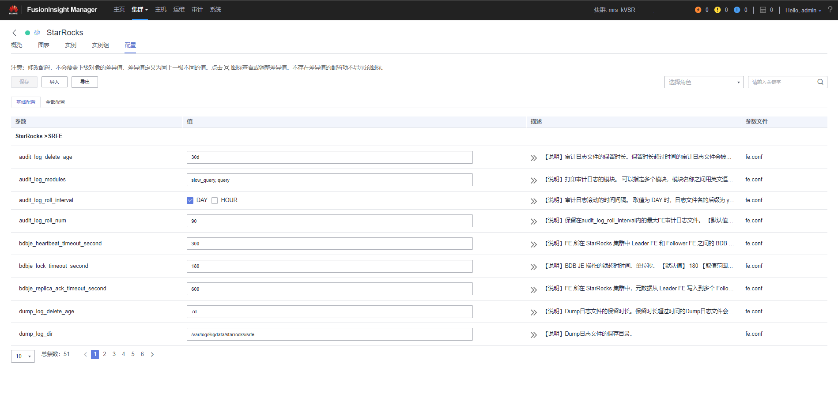The width and height of the screenshot is (838, 398).
Task: Go back using the left arrow icon
Action: point(15,33)
